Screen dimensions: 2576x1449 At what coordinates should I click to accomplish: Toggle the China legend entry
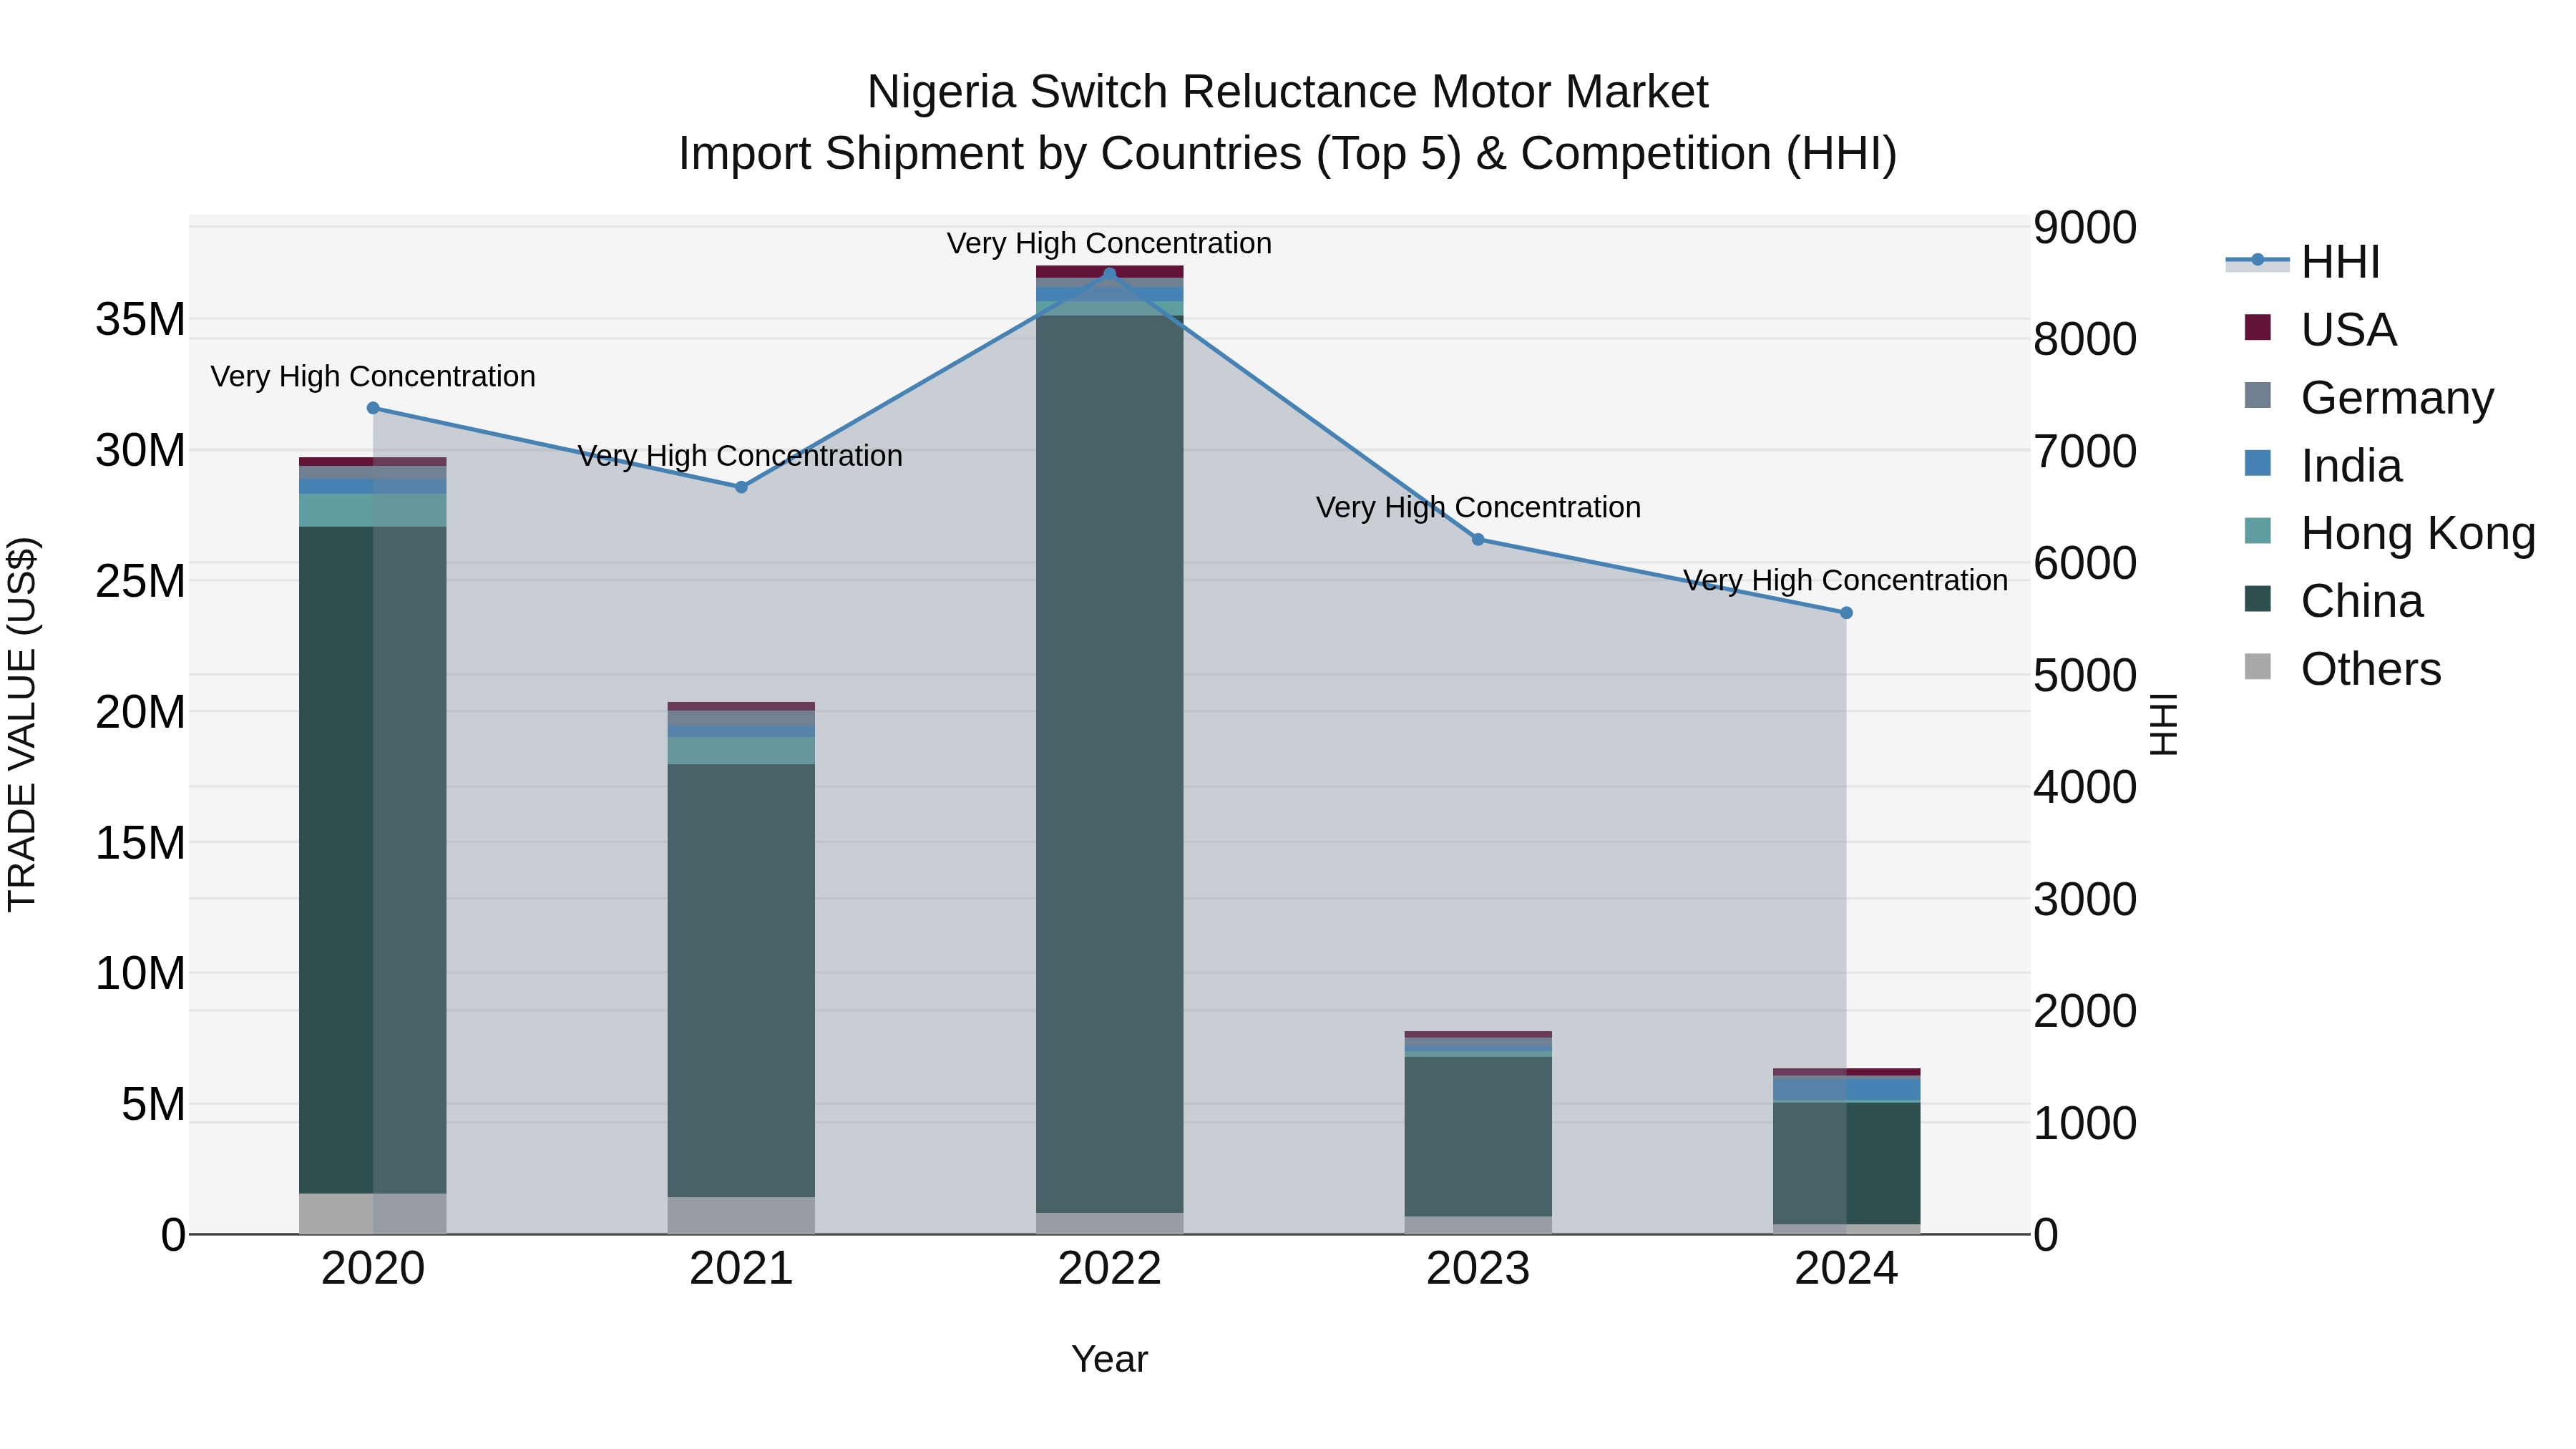click(2333, 601)
